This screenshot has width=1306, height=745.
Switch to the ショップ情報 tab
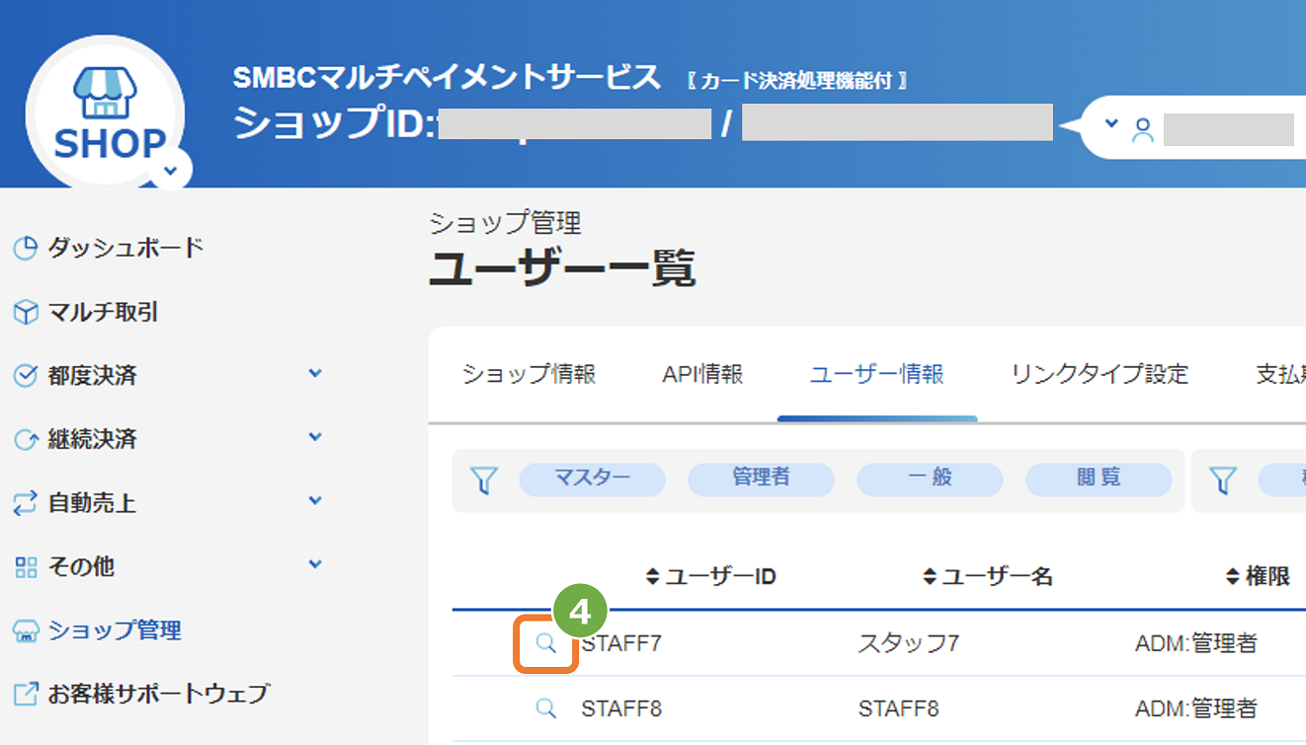(529, 375)
